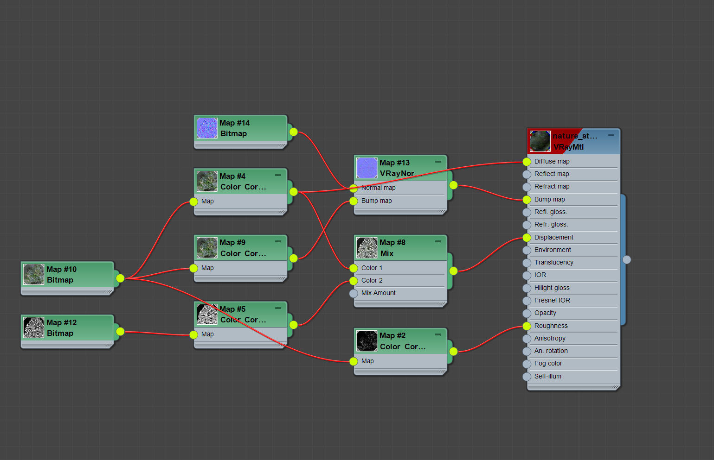714x460 pixels.
Task: Click the Map #12 output socket
Action: [120, 331]
